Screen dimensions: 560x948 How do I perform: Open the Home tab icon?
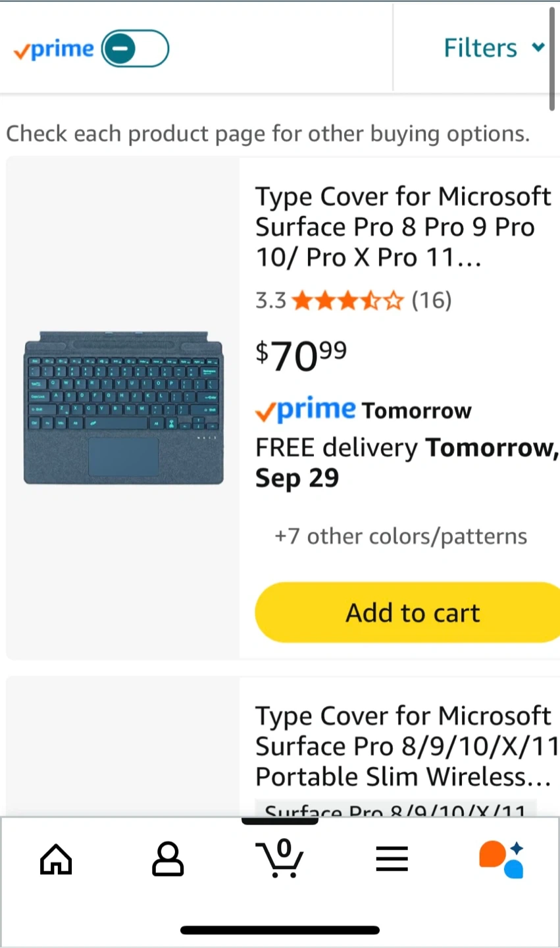56,859
